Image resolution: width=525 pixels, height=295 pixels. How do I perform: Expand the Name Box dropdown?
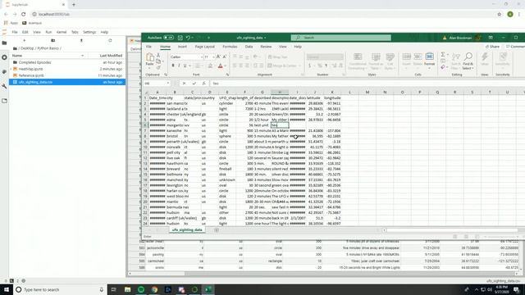pos(167,84)
